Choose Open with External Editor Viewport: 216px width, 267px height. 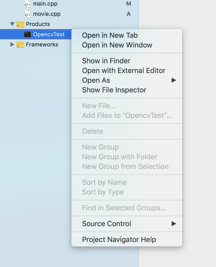(x=124, y=70)
